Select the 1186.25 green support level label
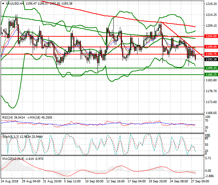Screen dimensions: 218x185 click(x=211, y=75)
